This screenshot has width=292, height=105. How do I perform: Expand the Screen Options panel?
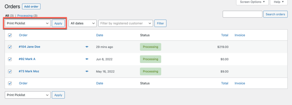coord(252,2)
